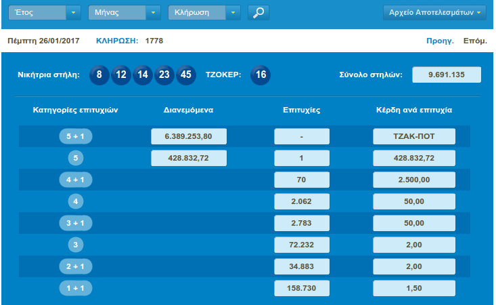496x305 pixels.
Task: Click the 6.389.253,80 distributed amount box
Action: [189, 136]
